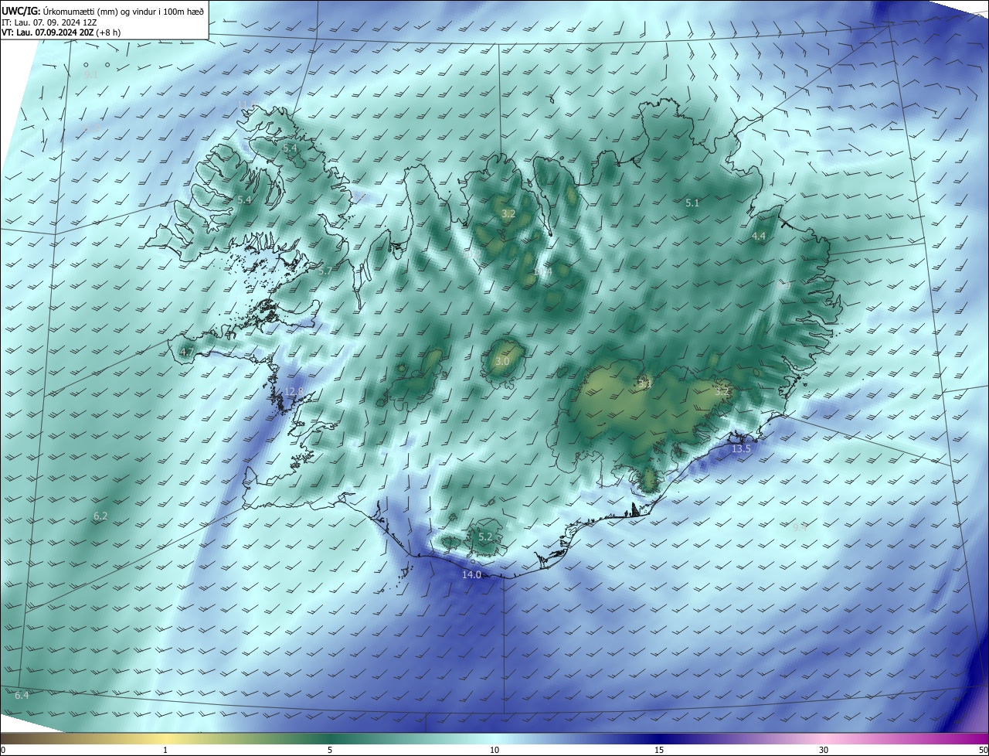Click the initial time line 'IT: Lau. 07. 09. 2024 12Z'

click(48, 22)
